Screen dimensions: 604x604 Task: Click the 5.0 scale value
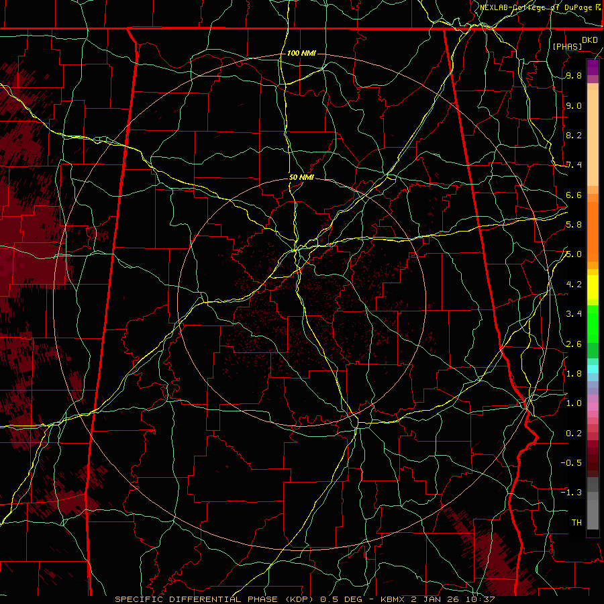(x=574, y=254)
